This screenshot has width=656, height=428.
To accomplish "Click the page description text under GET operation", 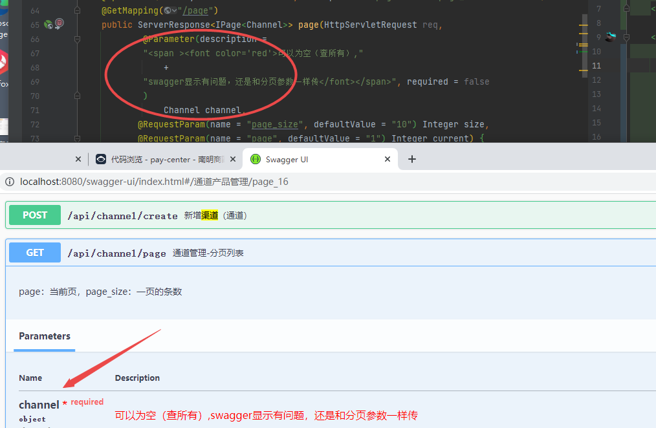I will click(100, 292).
